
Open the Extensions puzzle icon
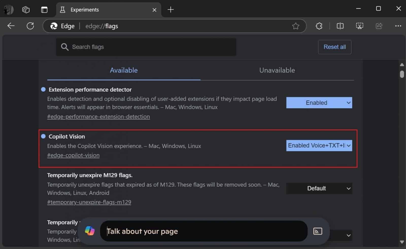pyautogui.click(x=319, y=26)
